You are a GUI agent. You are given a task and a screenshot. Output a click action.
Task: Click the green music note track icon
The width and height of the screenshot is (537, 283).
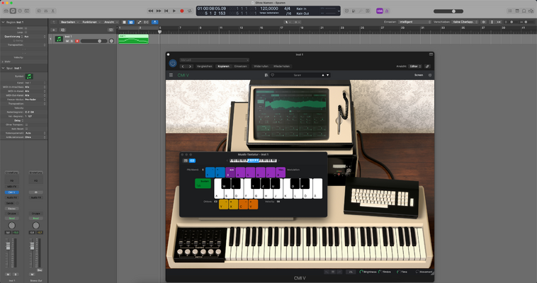59,39
